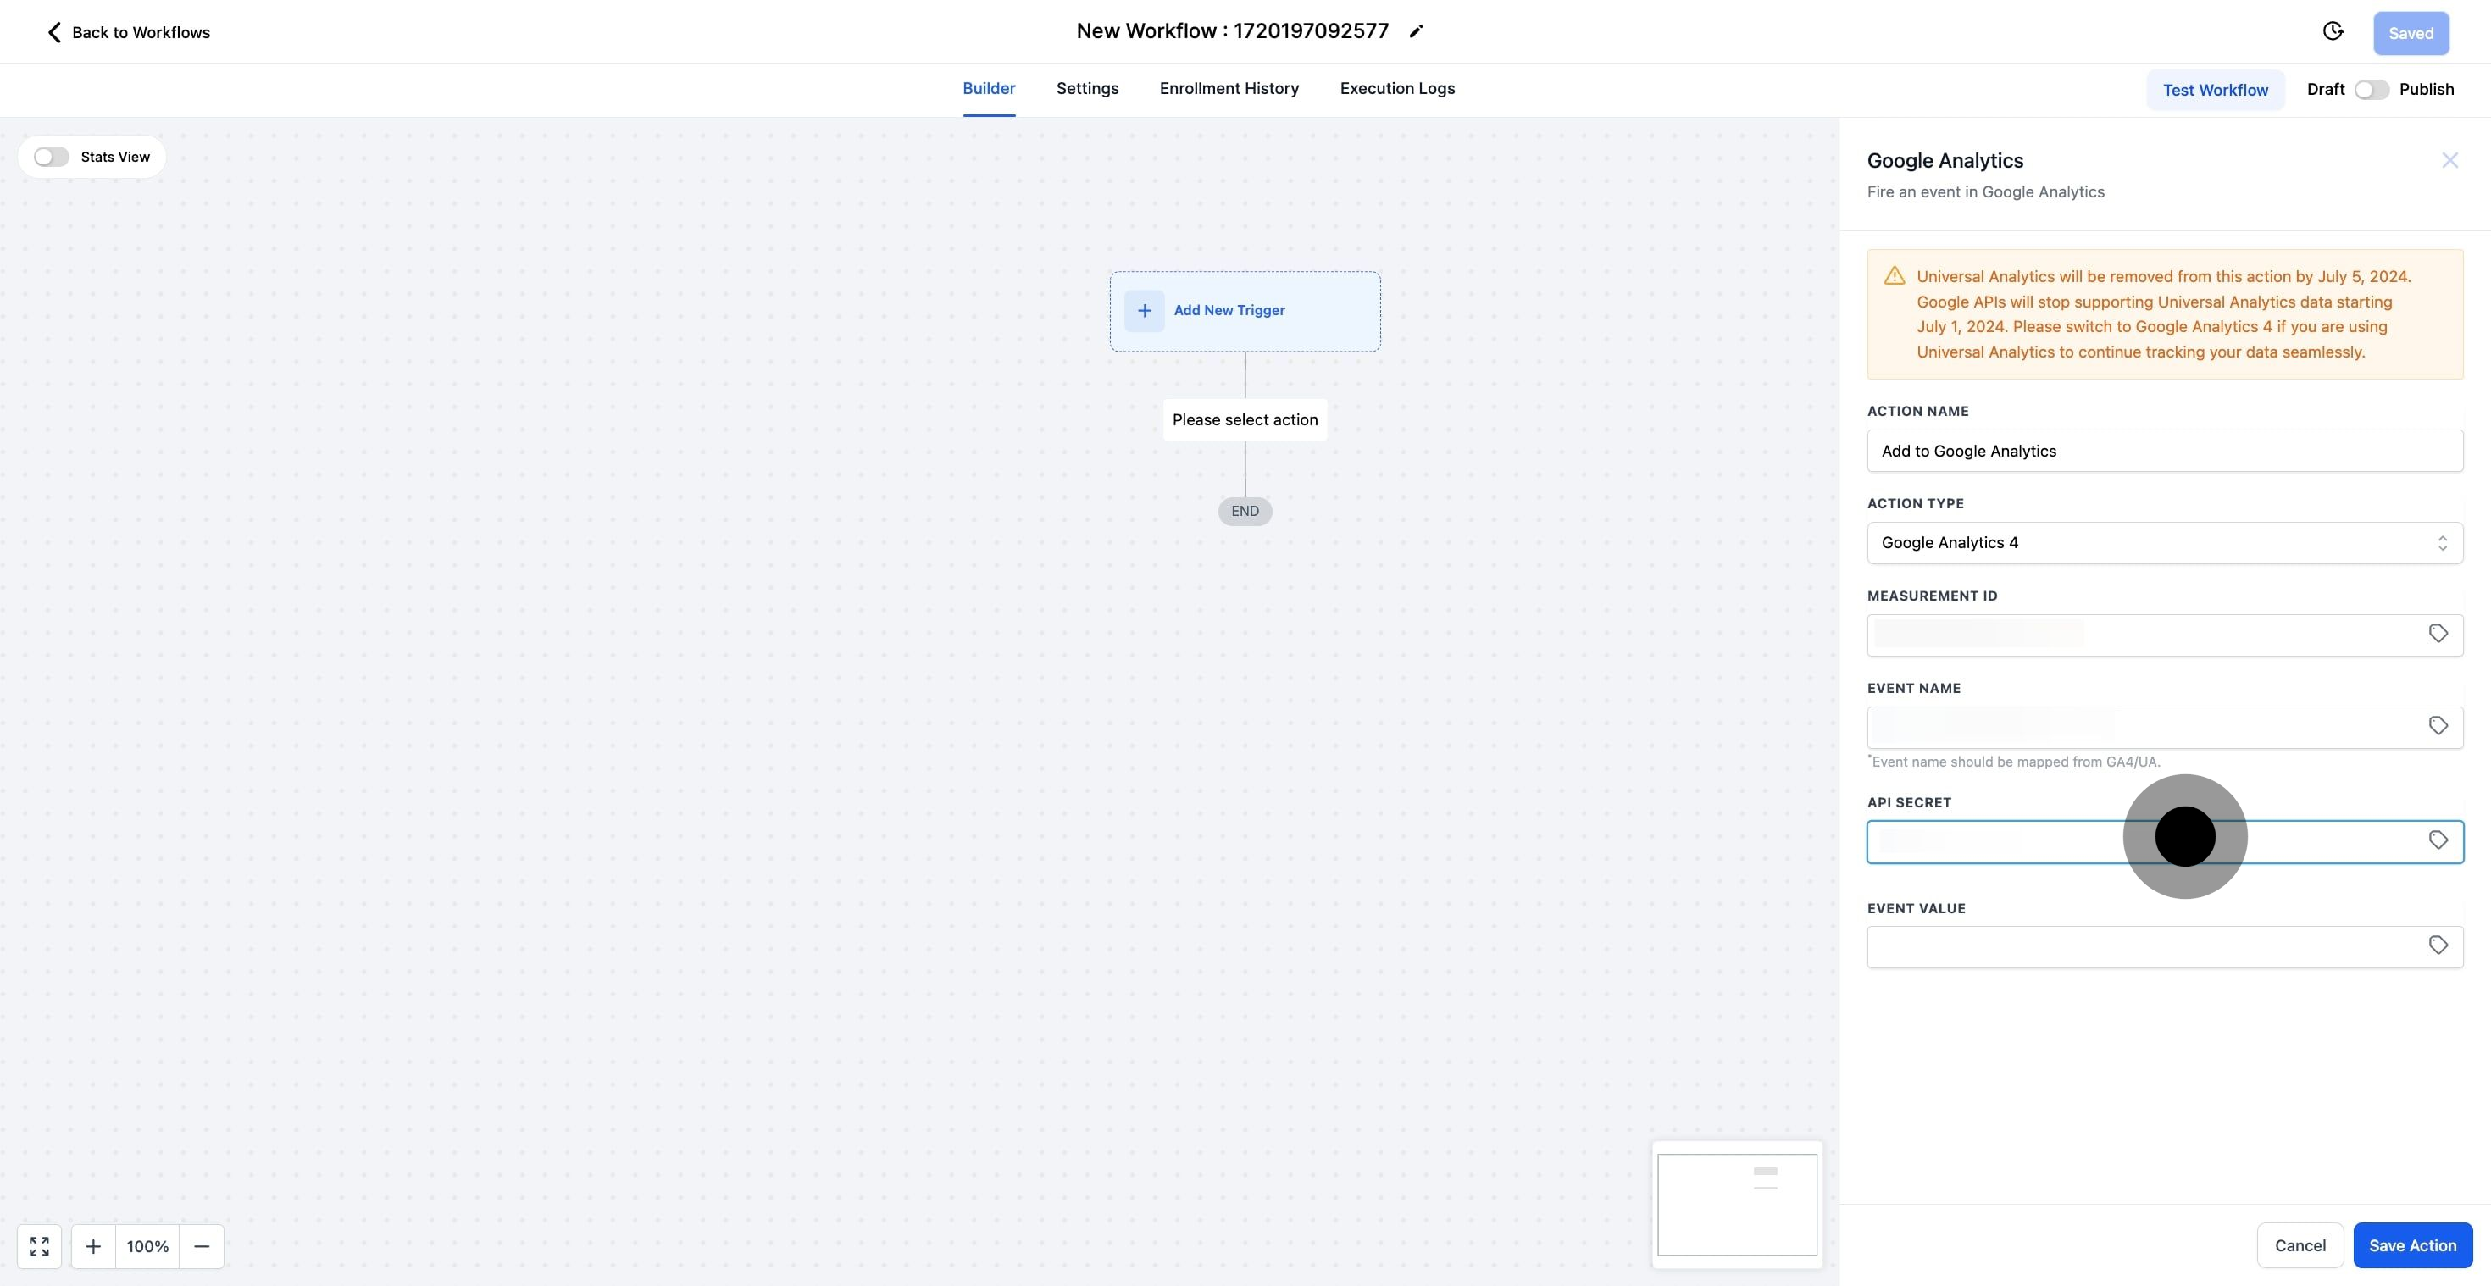This screenshot has height=1286, width=2491.
Task: Open the Settings tab
Action: (x=1087, y=89)
